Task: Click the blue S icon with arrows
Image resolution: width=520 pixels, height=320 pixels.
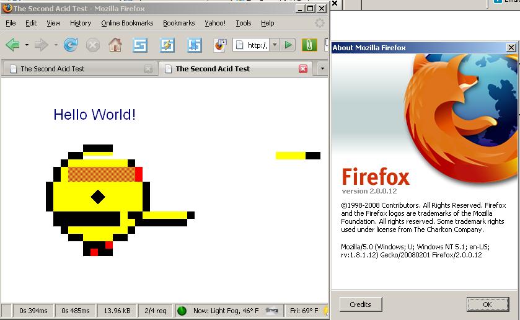Action: pos(195,45)
